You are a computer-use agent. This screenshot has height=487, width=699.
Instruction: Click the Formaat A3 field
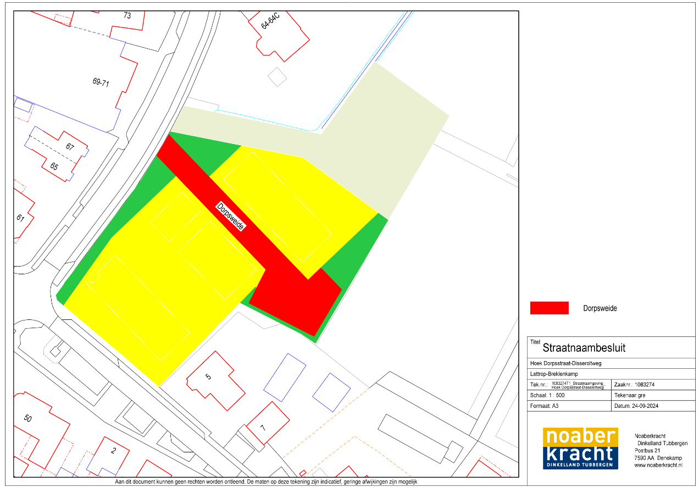[569, 406]
